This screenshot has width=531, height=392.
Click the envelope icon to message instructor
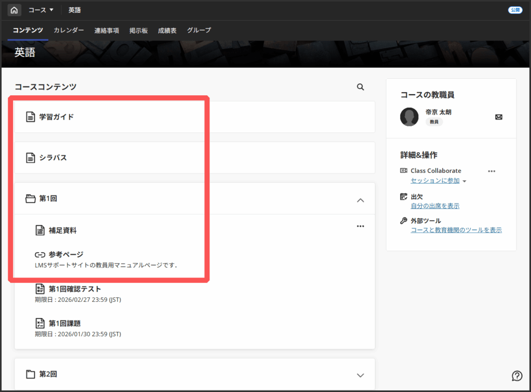[x=498, y=117]
